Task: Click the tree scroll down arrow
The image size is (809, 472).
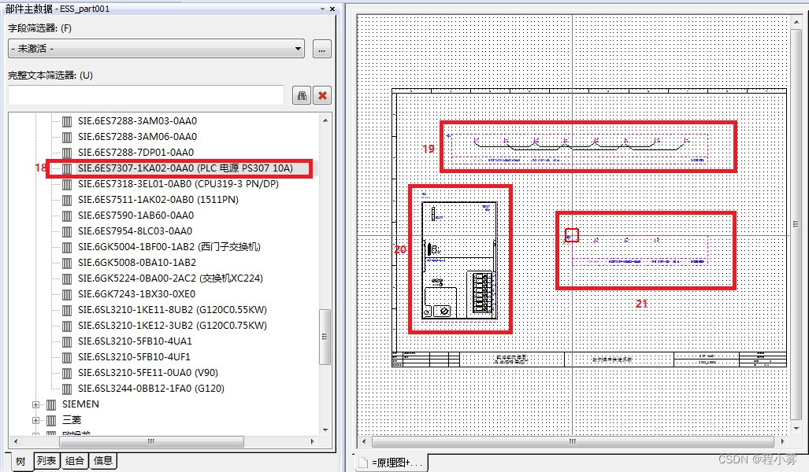Action: [325, 430]
